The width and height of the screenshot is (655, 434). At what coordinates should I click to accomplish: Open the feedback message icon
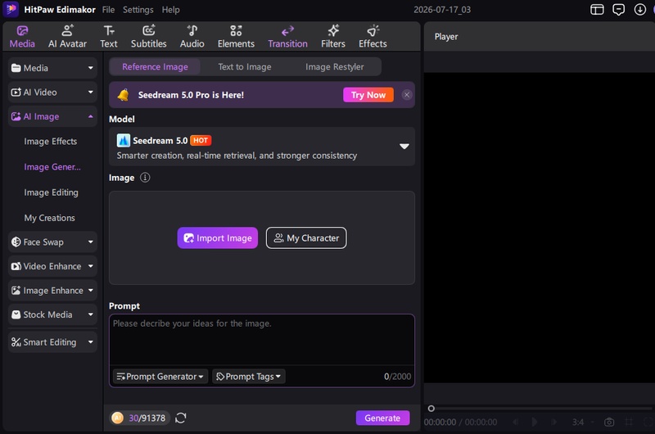click(x=618, y=9)
